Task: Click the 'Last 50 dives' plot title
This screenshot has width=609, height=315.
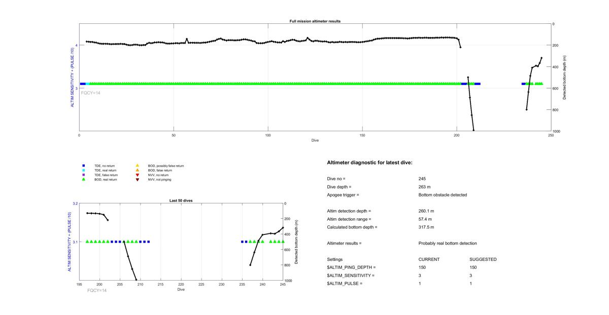Action: [181, 201]
